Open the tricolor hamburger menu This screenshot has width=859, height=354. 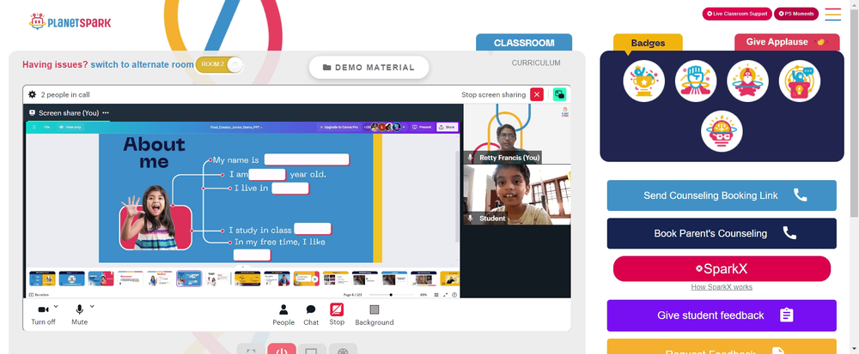pyautogui.click(x=832, y=15)
